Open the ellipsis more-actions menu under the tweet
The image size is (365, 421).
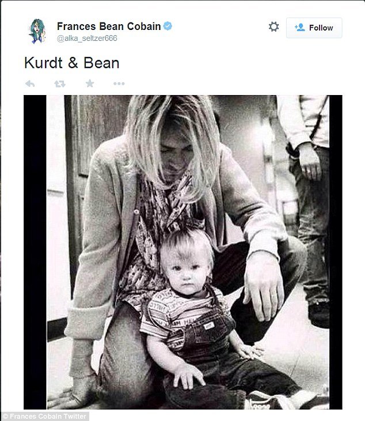click(x=119, y=84)
